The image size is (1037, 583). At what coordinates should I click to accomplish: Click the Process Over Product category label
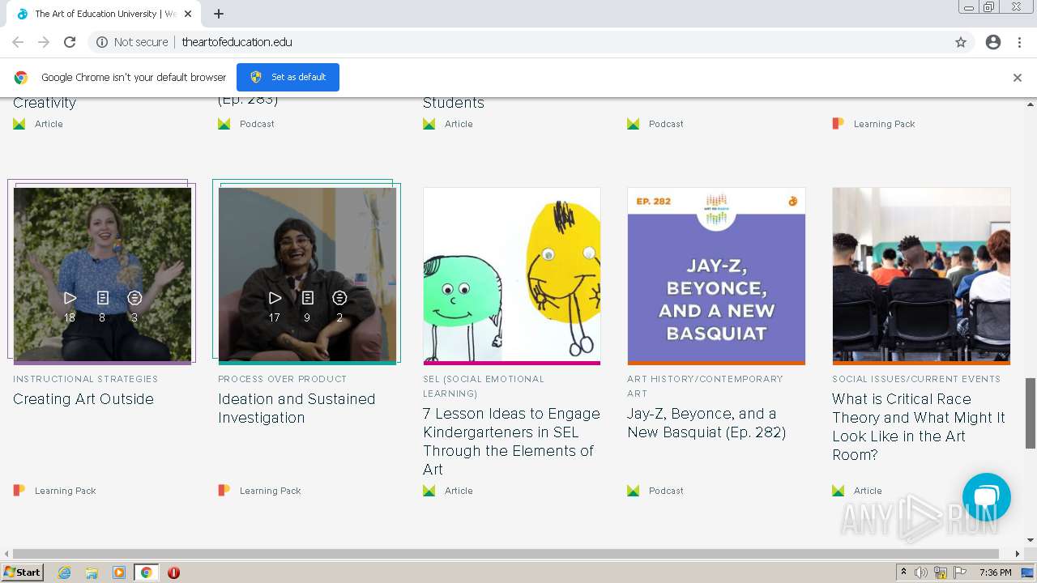[x=282, y=379]
